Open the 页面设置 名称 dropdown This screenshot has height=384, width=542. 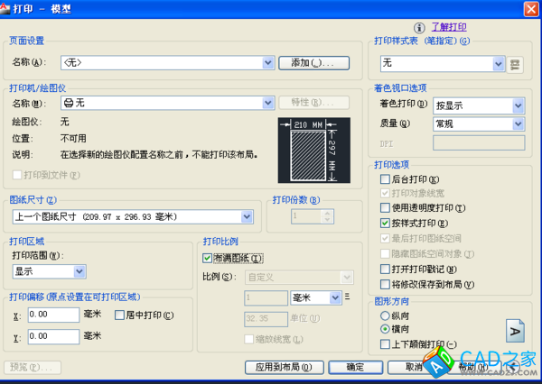point(268,63)
